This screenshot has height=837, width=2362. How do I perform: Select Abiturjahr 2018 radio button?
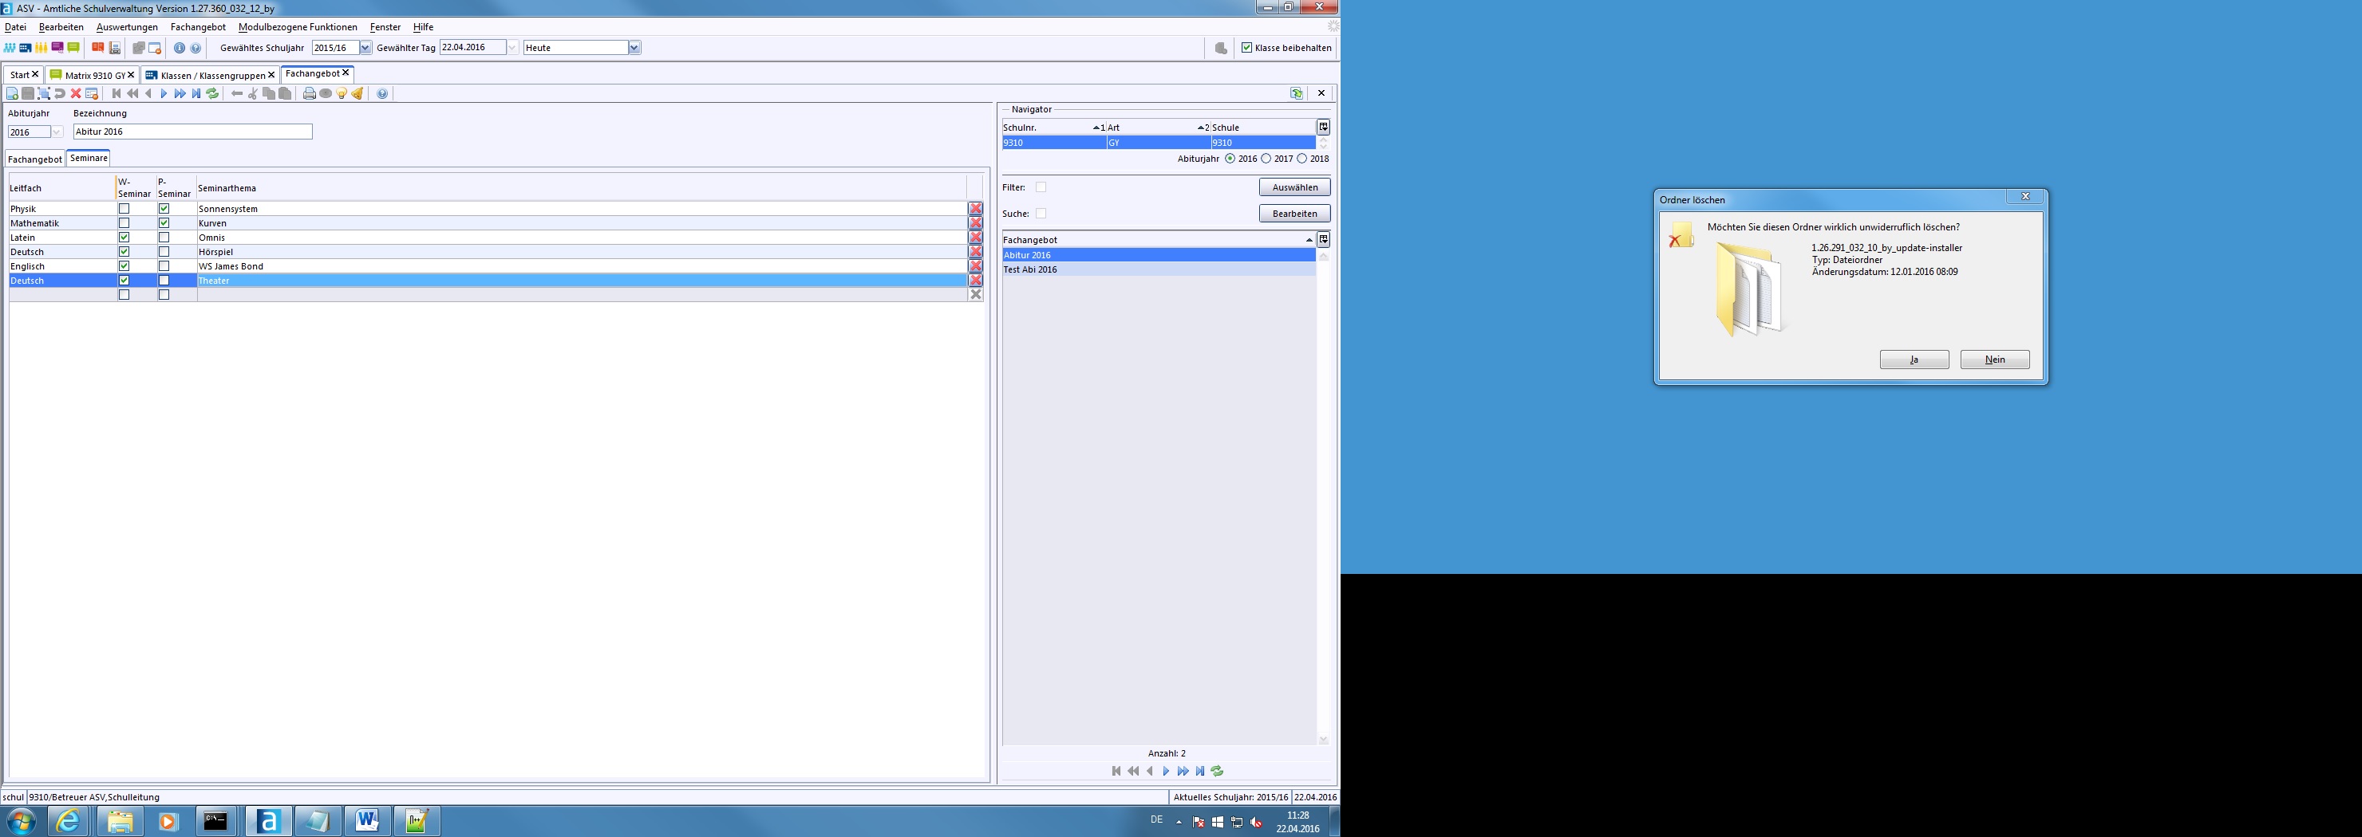click(1302, 159)
